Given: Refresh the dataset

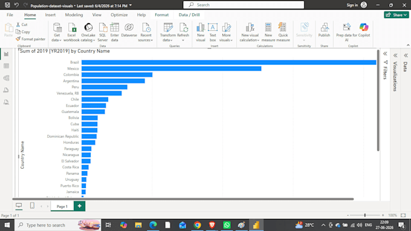Looking at the screenshot, I should [x=183, y=30].
